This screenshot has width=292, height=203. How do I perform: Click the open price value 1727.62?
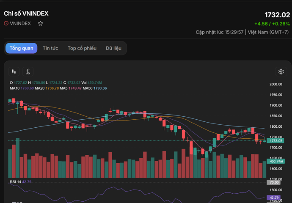[20, 82]
